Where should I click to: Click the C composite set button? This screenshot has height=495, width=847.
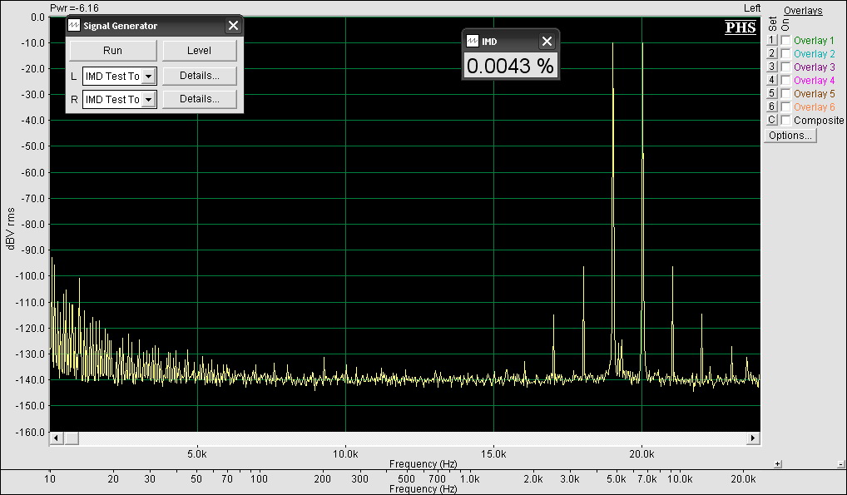point(771,121)
